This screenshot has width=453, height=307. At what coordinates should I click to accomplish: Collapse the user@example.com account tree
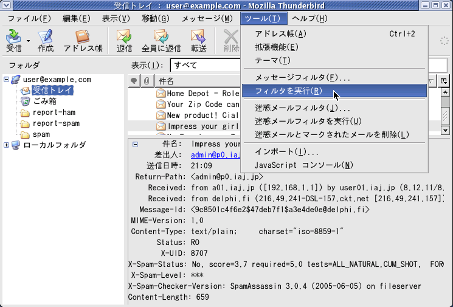[6, 79]
